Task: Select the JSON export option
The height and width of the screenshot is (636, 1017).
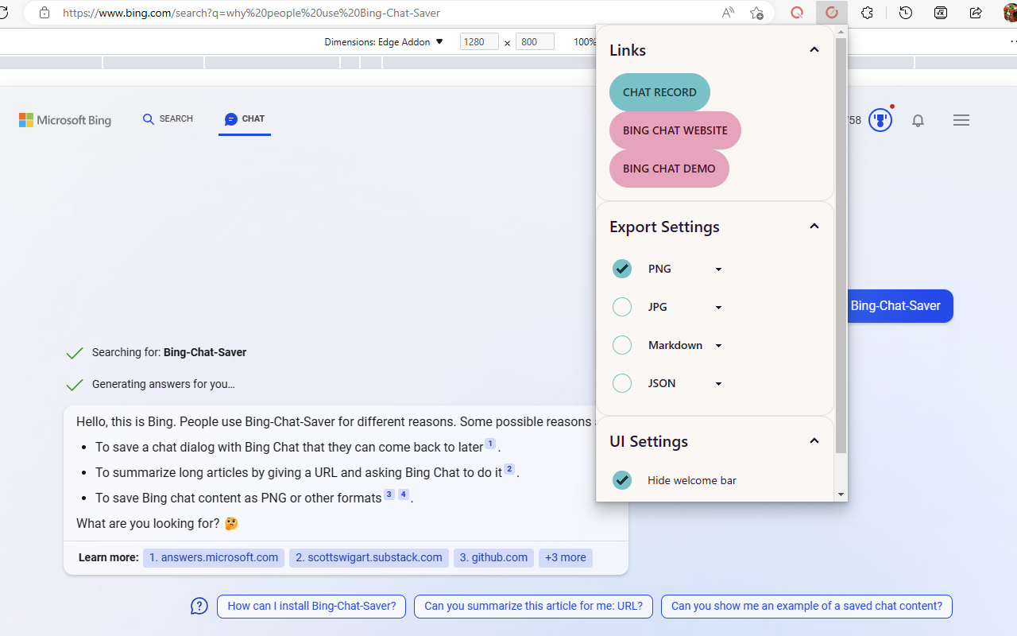Action: pos(622,383)
